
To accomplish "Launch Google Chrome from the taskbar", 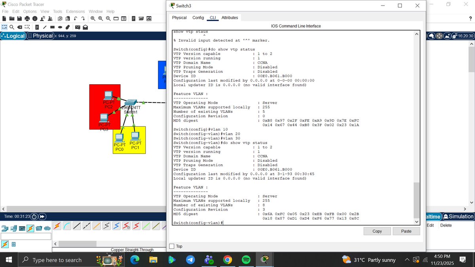I will 228,260.
